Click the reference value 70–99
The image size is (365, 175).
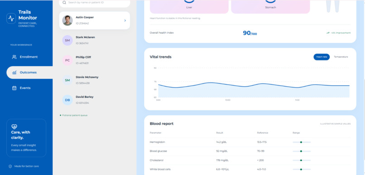[260, 151]
